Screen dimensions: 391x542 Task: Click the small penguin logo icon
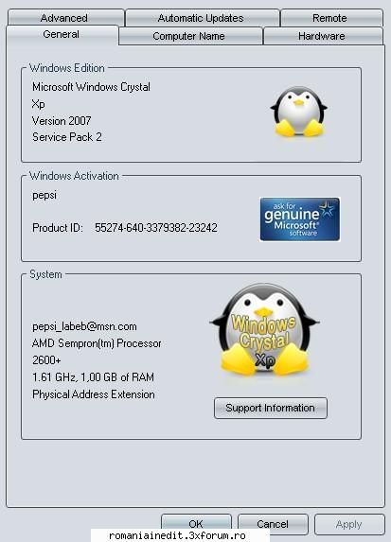[298, 112]
